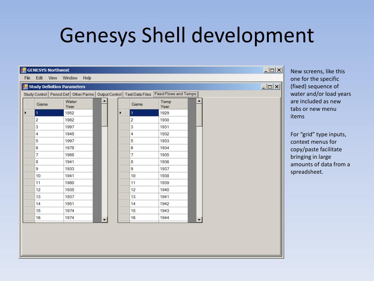The width and height of the screenshot is (374, 281).
Task: Click the Game header in Water Year grid
Action: click(49, 104)
